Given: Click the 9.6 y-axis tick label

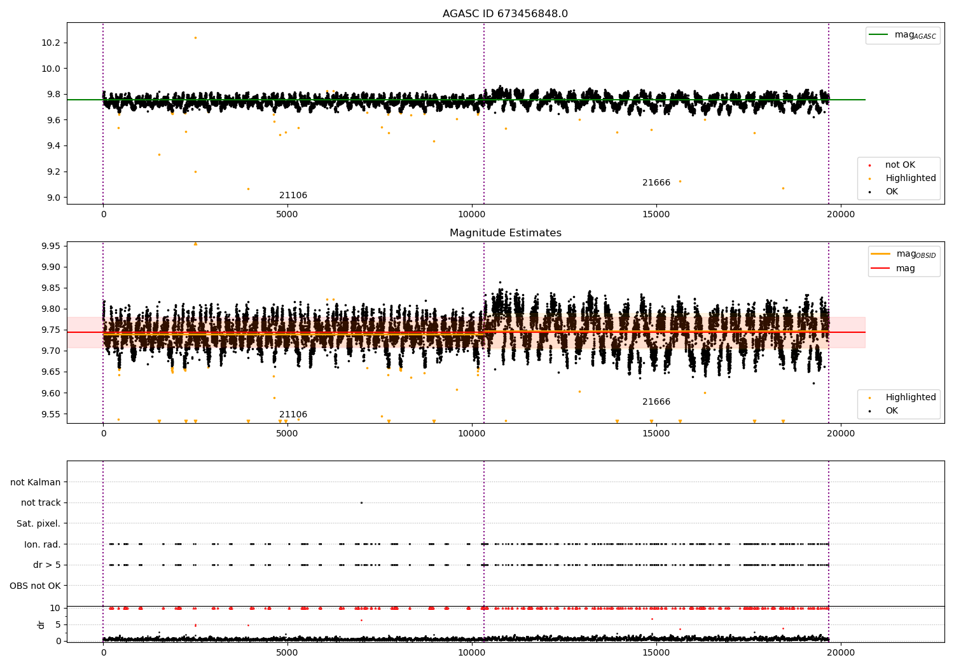Looking at the screenshot, I should coord(54,120).
